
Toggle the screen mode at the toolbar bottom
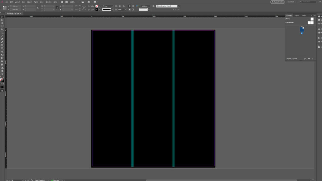coord(2,90)
